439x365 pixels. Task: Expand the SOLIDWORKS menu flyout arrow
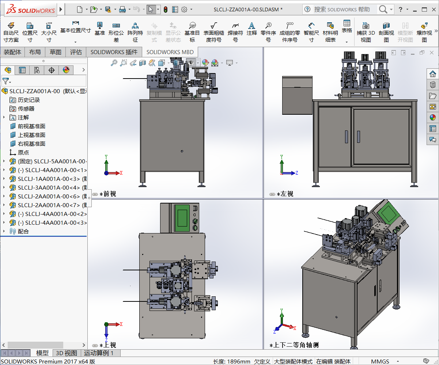(x=61, y=9)
